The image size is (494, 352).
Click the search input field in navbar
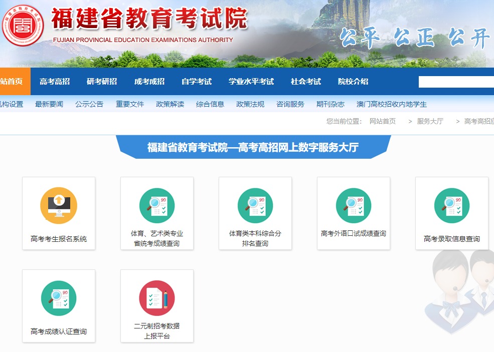(456, 82)
